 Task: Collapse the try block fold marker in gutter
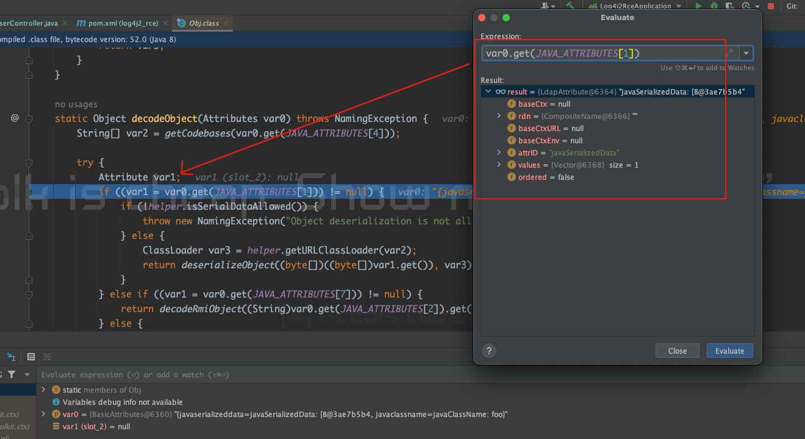(29, 162)
